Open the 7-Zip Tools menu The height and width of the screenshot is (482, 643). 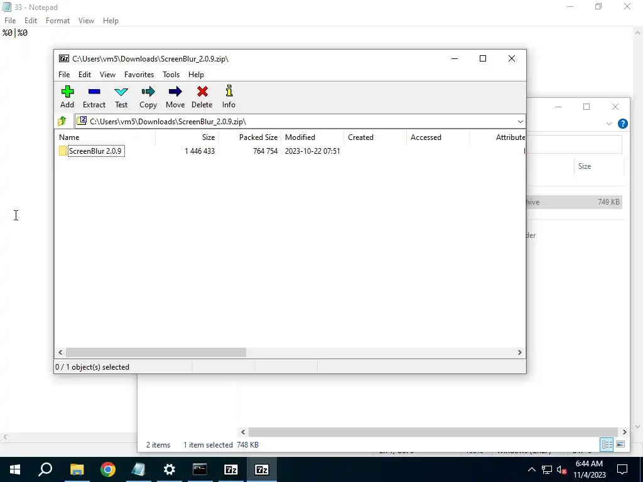pyautogui.click(x=171, y=75)
